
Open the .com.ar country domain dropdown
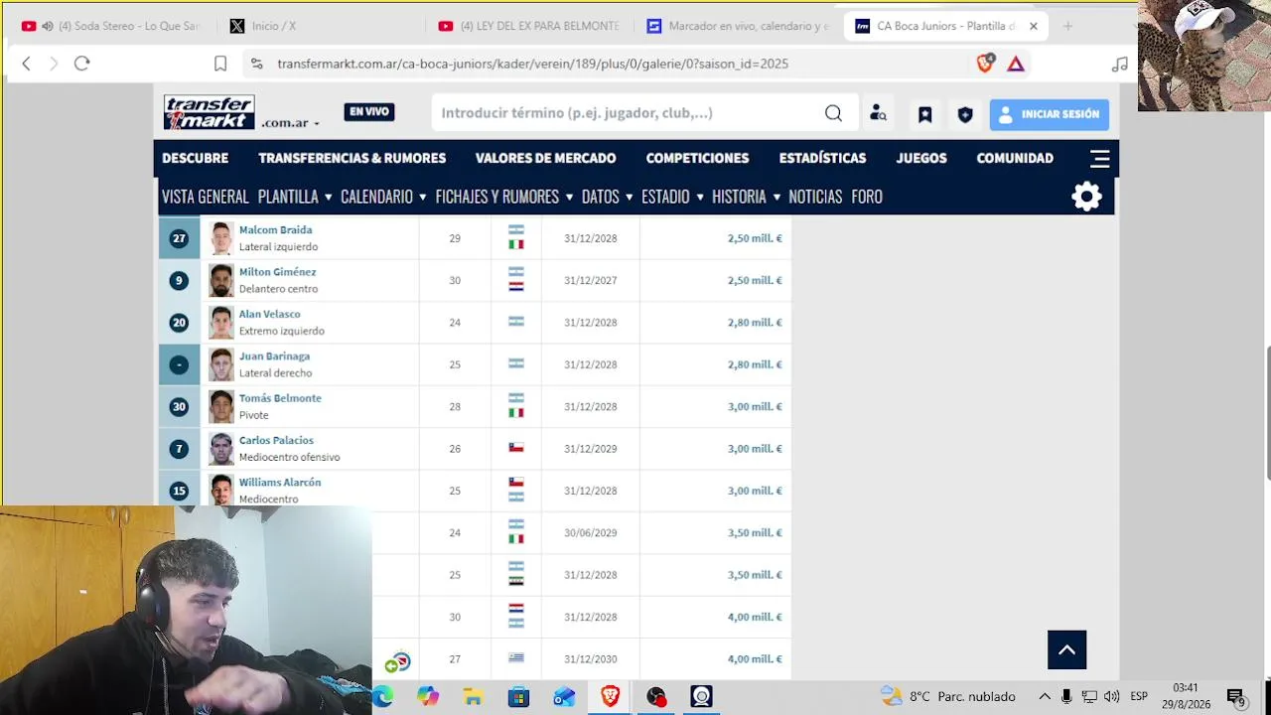click(x=291, y=123)
